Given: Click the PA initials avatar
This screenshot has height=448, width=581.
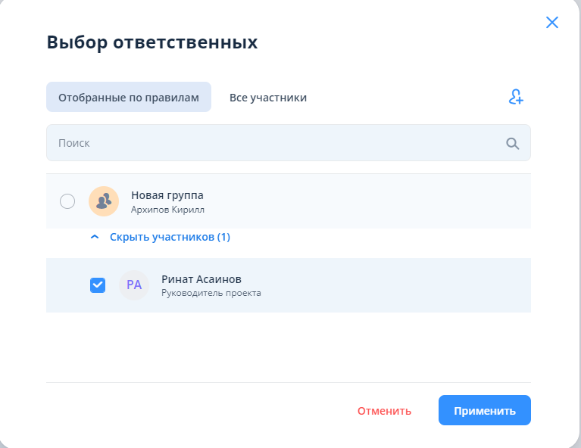Looking at the screenshot, I should [134, 285].
